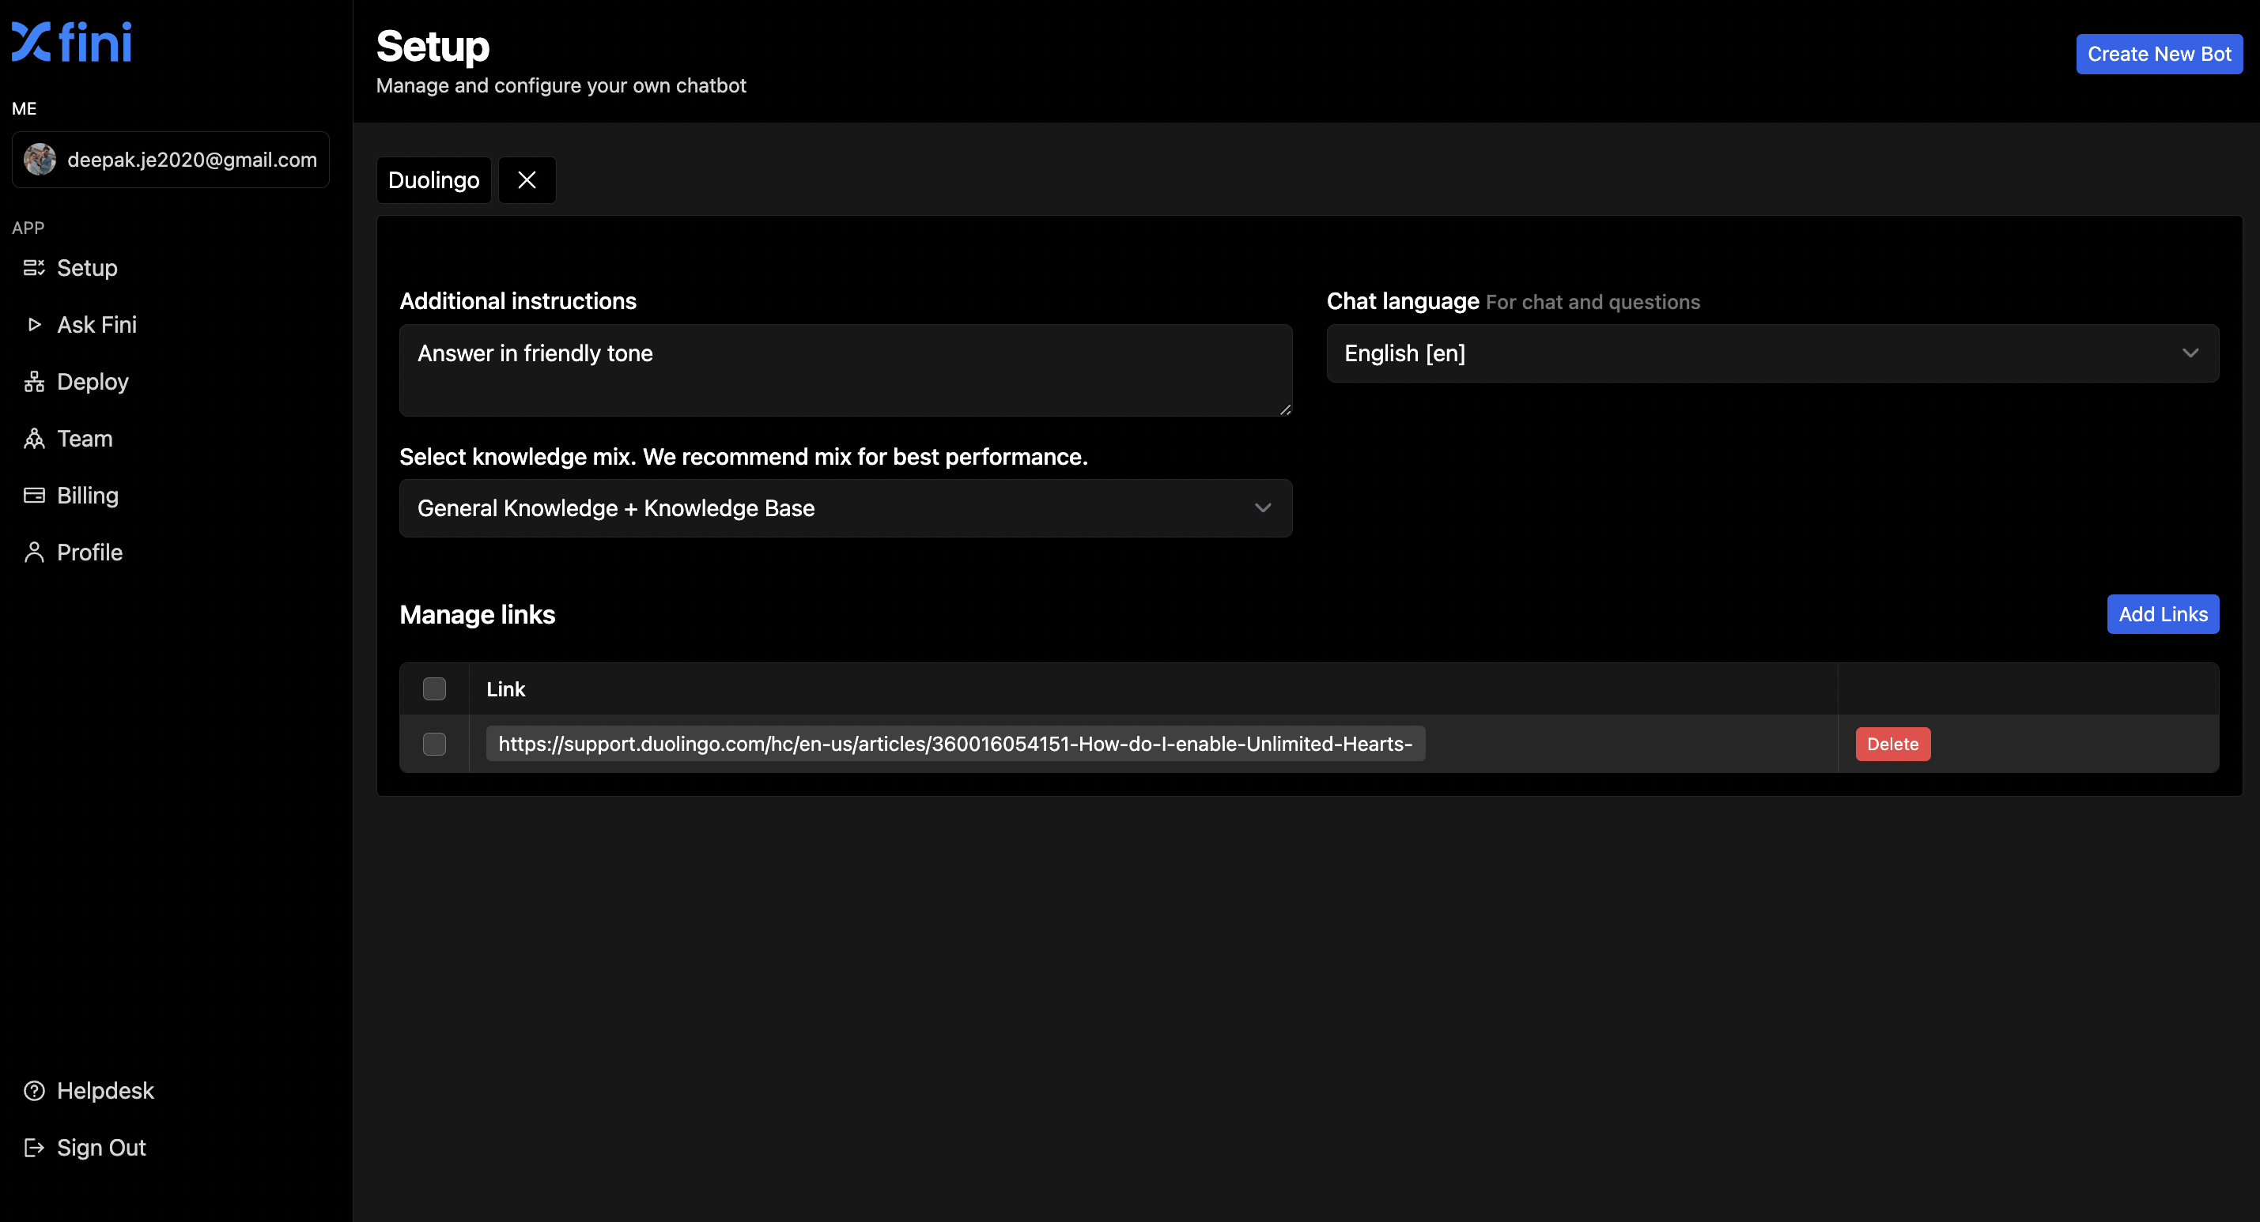This screenshot has width=2260, height=1222.
Task: Close the Duolingo tab with X
Action: click(x=527, y=181)
